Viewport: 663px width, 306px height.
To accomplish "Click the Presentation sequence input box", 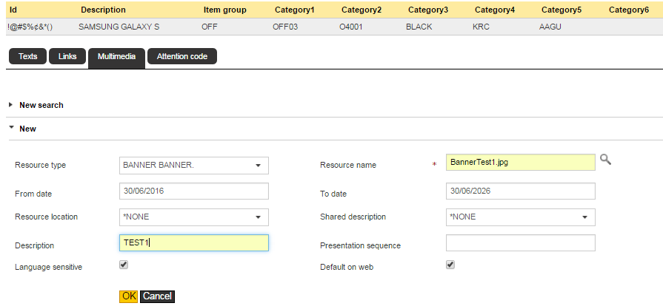I will click(x=520, y=242).
